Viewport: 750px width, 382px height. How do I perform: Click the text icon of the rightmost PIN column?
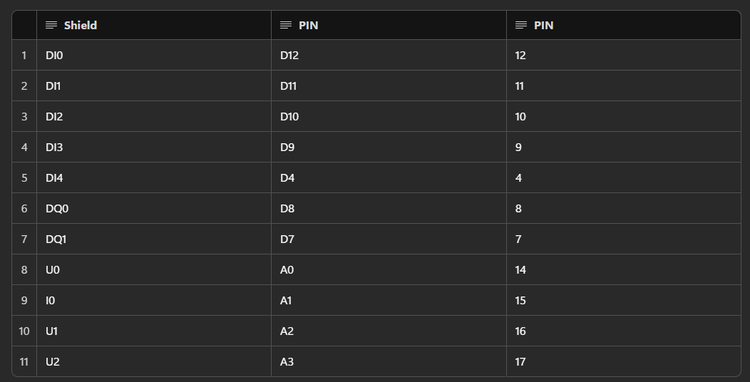tap(521, 25)
